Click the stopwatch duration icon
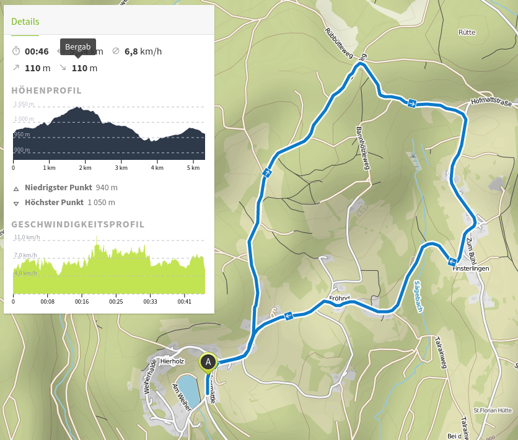This screenshot has height=440, width=518. (x=16, y=51)
